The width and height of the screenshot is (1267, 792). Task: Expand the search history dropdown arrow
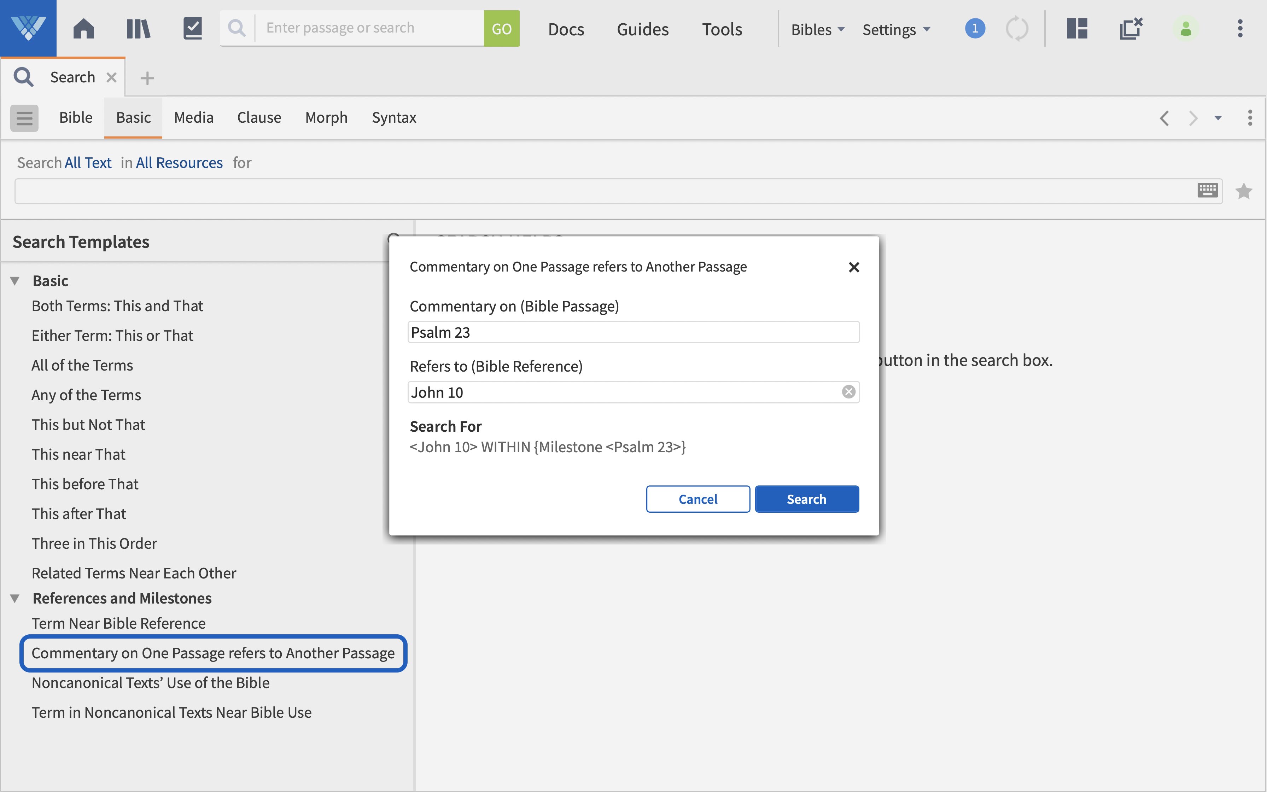point(1218,118)
